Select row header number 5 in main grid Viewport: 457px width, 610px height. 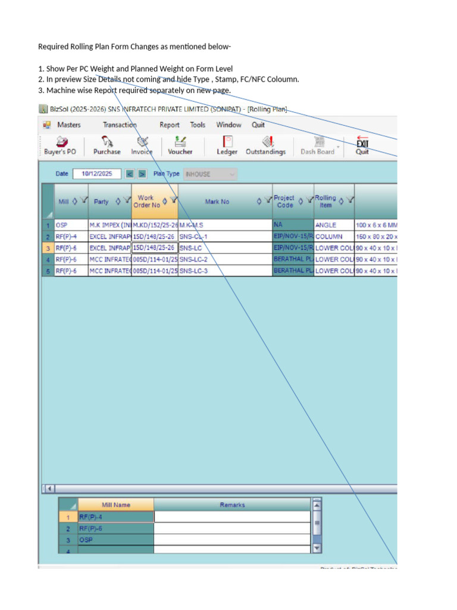(x=48, y=271)
